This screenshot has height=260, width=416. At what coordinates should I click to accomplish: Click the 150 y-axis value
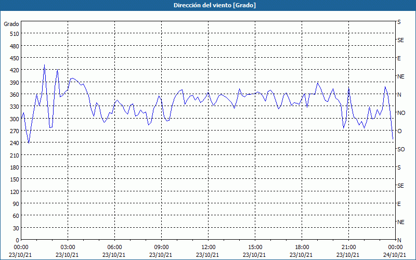(15, 179)
